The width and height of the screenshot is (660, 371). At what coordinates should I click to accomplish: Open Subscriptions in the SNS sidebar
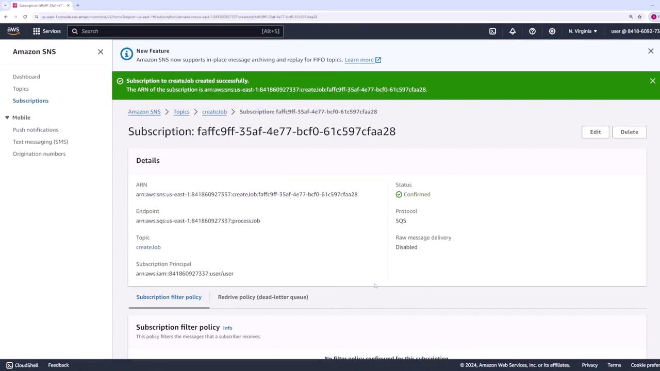(x=30, y=100)
